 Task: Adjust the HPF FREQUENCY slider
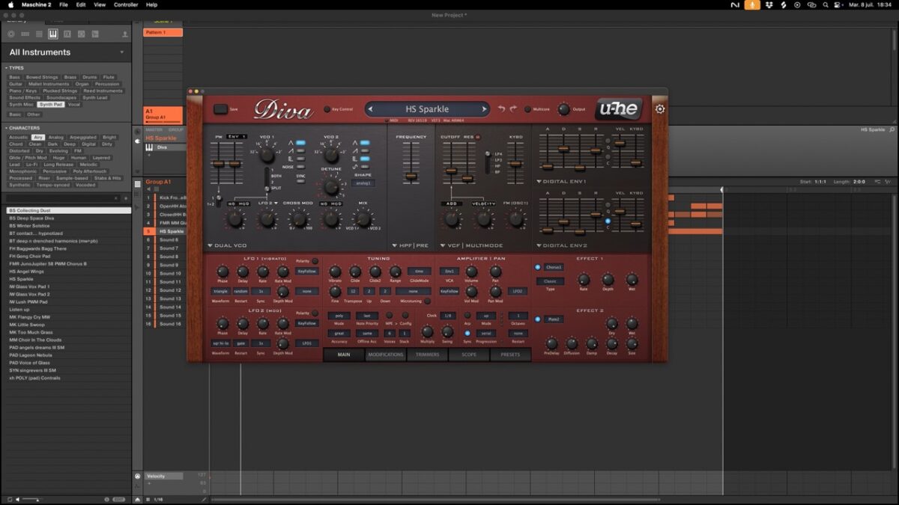click(x=411, y=177)
